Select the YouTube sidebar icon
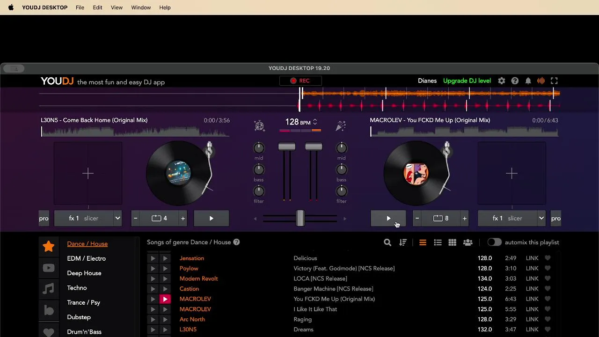The image size is (599, 337). pyautogui.click(x=49, y=268)
